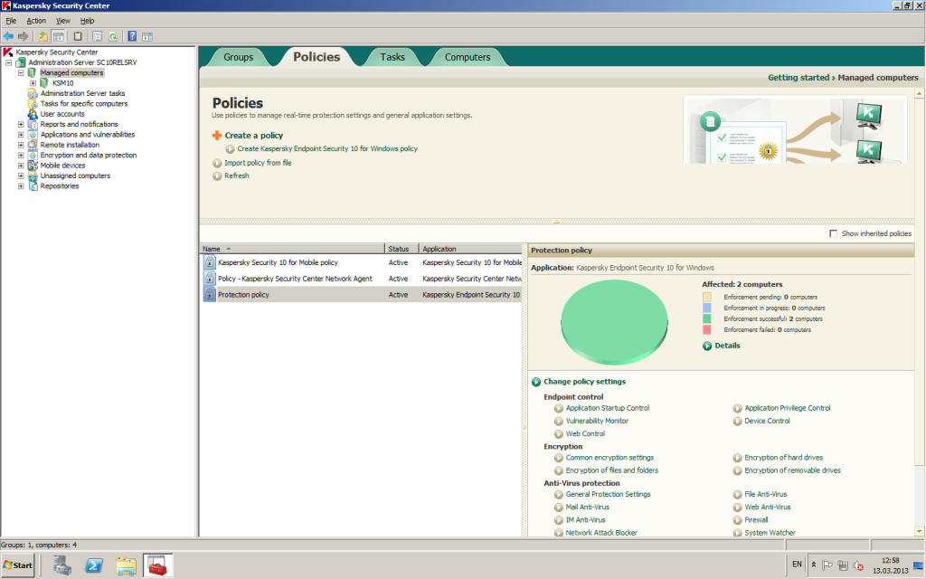Viewport: 926px width, 579px height.
Task: Open the Device Control settings link
Action: (767, 422)
